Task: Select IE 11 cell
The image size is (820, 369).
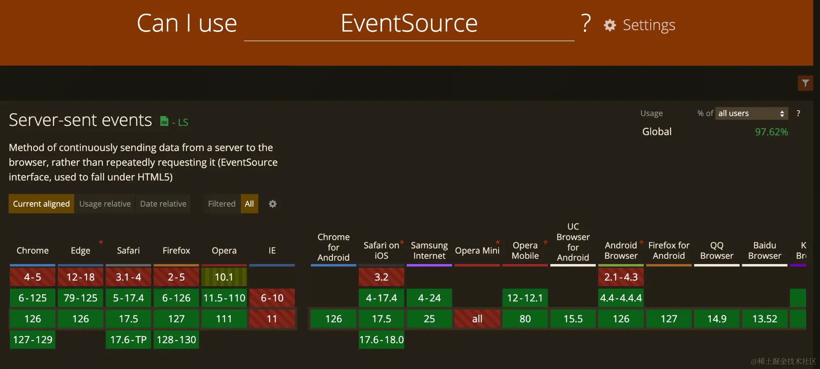Action: (x=272, y=319)
